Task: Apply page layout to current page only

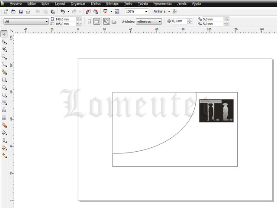Action: [114, 22]
